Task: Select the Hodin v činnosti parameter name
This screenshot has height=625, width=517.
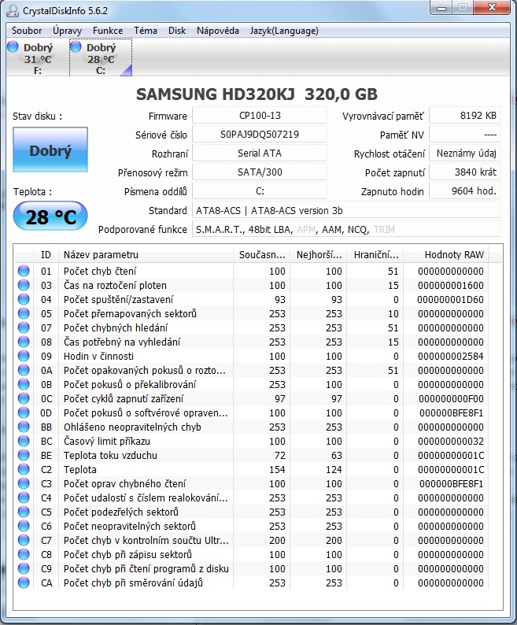Action: [x=98, y=356]
